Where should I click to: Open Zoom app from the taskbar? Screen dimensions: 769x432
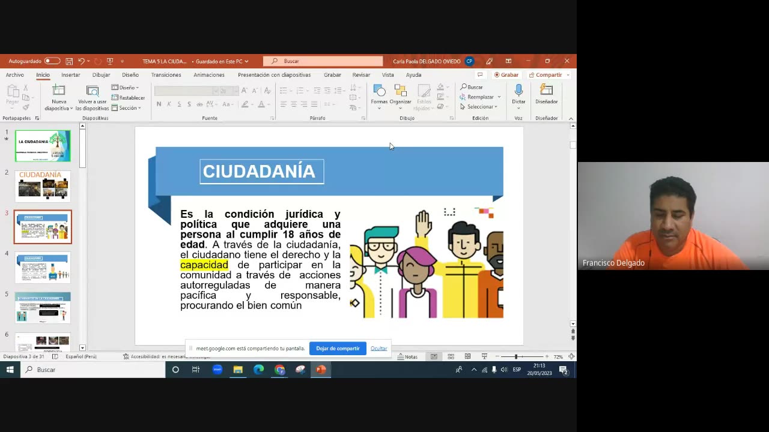pos(217,370)
